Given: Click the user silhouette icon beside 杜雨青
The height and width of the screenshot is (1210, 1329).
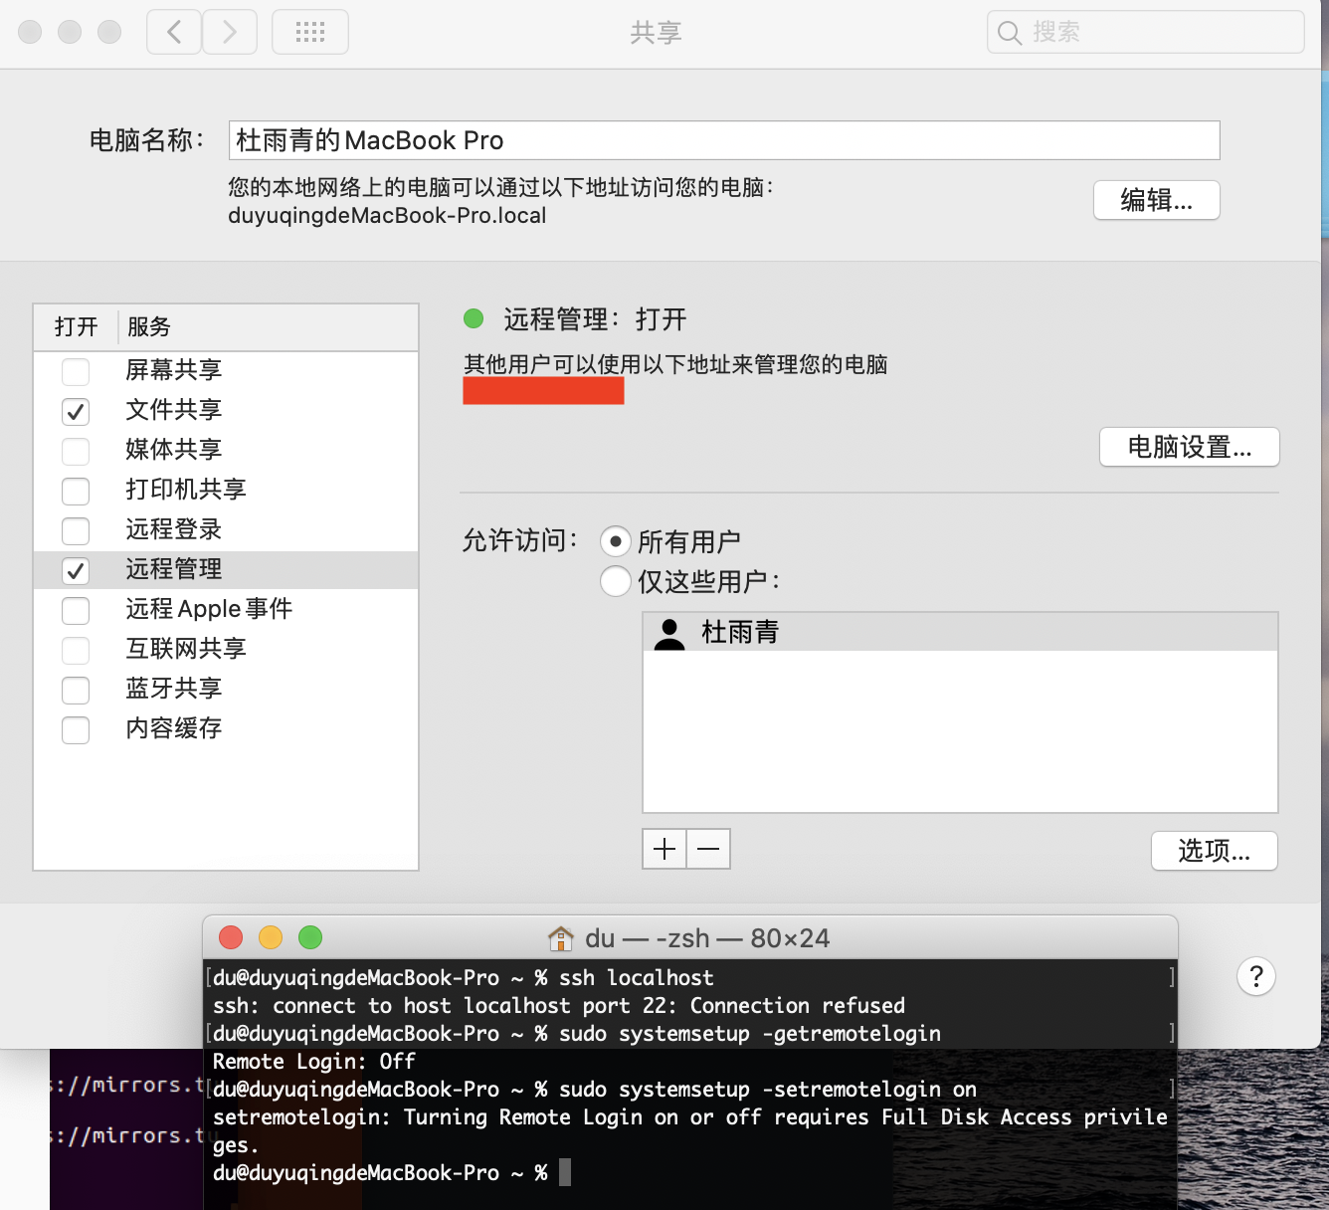Looking at the screenshot, I should coord(669,633).
